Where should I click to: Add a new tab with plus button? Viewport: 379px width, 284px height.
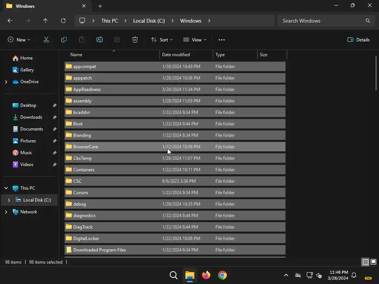100,6
